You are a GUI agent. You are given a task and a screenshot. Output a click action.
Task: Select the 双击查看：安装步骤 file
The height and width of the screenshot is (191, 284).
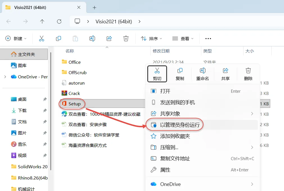(x=84, y=125)
